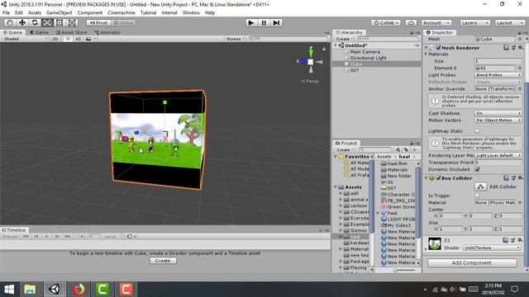The height and width of the screenshot is (297, 529).
Task: Toggle Pivot/Center handle mode
Action: coord(98,22)
